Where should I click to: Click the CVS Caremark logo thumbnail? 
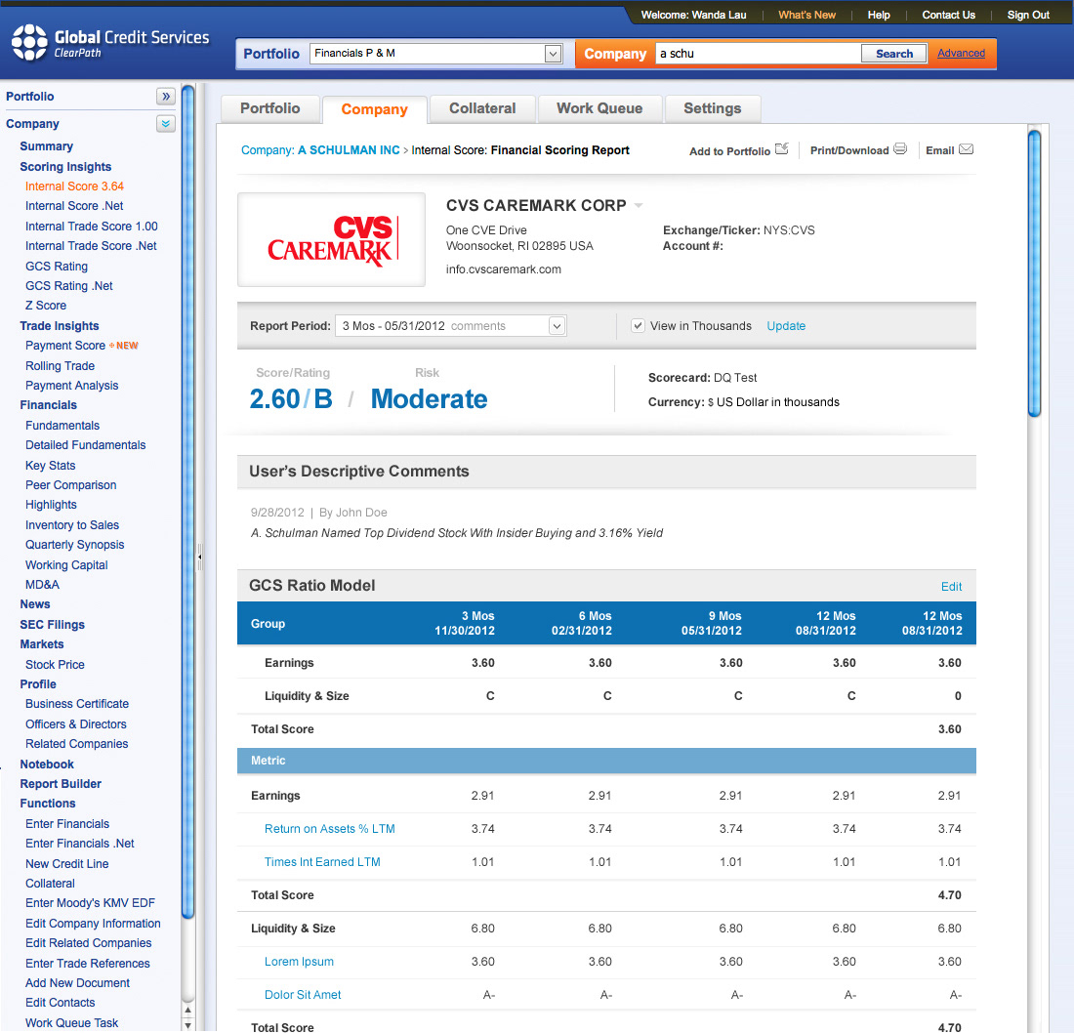(331, 240)
